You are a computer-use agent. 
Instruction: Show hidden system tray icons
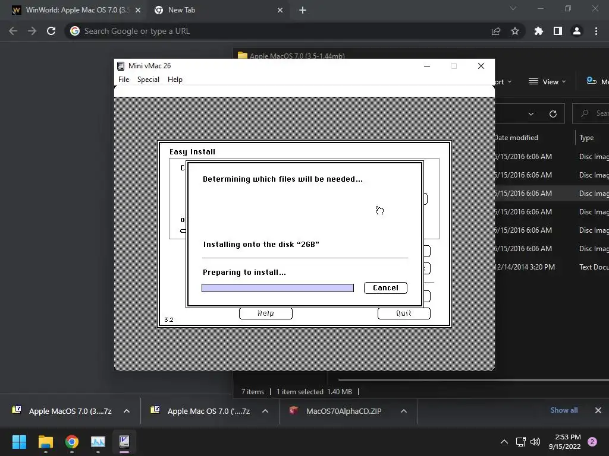tap(504, 442)
